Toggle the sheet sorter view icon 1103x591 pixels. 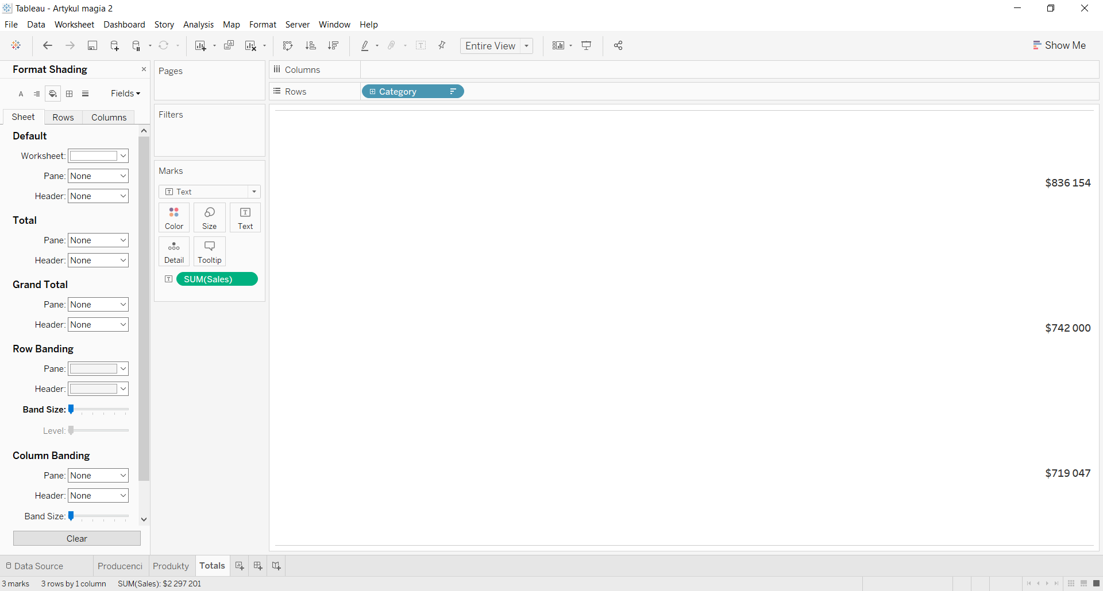1083,584
